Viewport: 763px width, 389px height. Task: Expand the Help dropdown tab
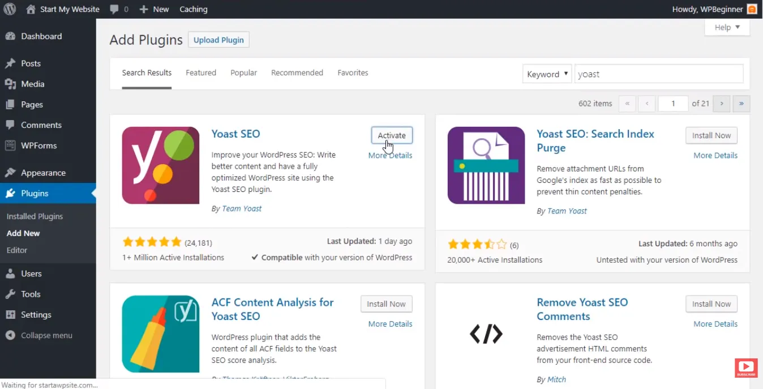727,27
